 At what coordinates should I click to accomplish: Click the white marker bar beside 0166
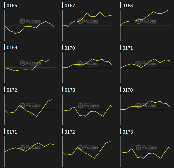(x=4, y=5)
